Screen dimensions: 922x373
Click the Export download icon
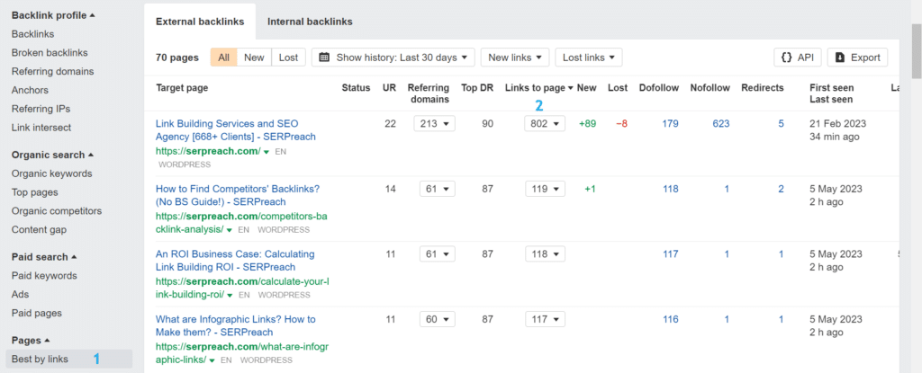pos(840,58)
